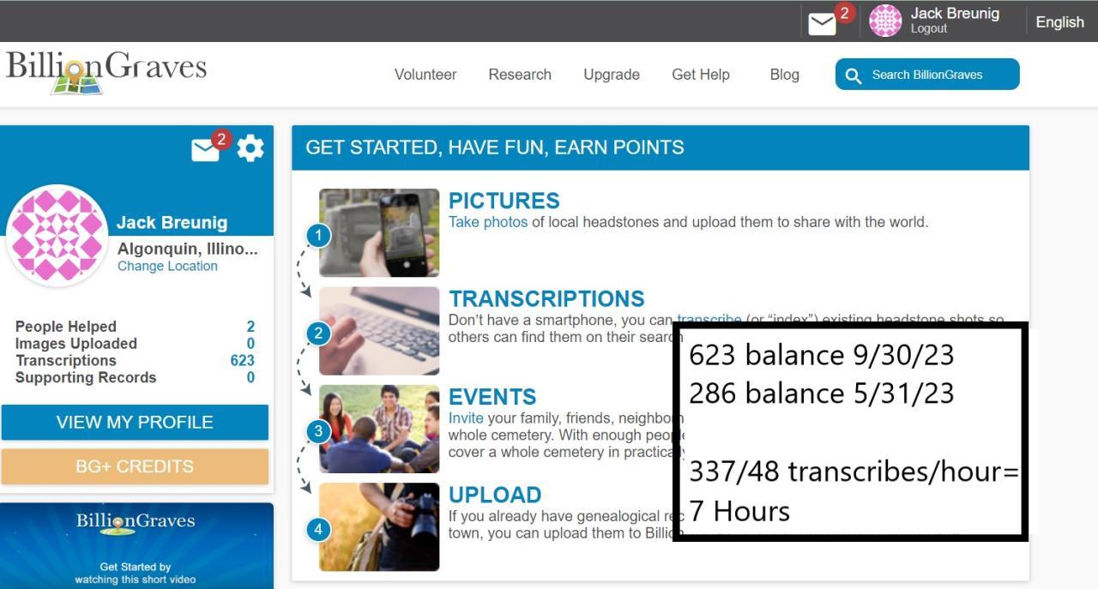
Task: Open settings gear in profile panel
Action: (x=250, y=148)
